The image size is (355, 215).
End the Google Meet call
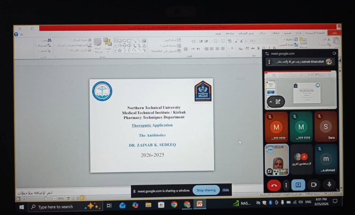(274, 185)
